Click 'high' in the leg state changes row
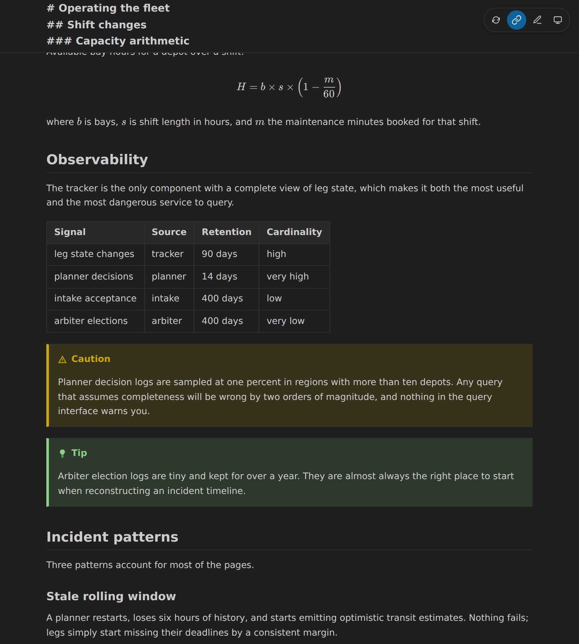The image size is (579, 644). click(294, 254)
